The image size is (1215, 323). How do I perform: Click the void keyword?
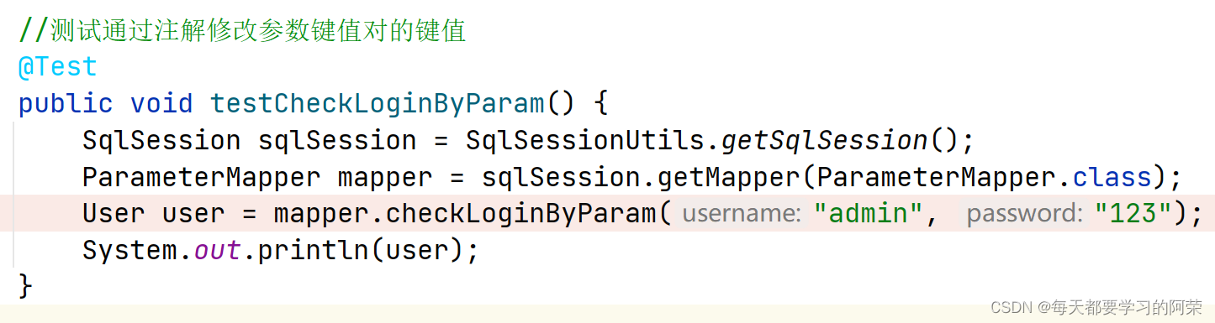pyautogui.click(x=161, y=104)
